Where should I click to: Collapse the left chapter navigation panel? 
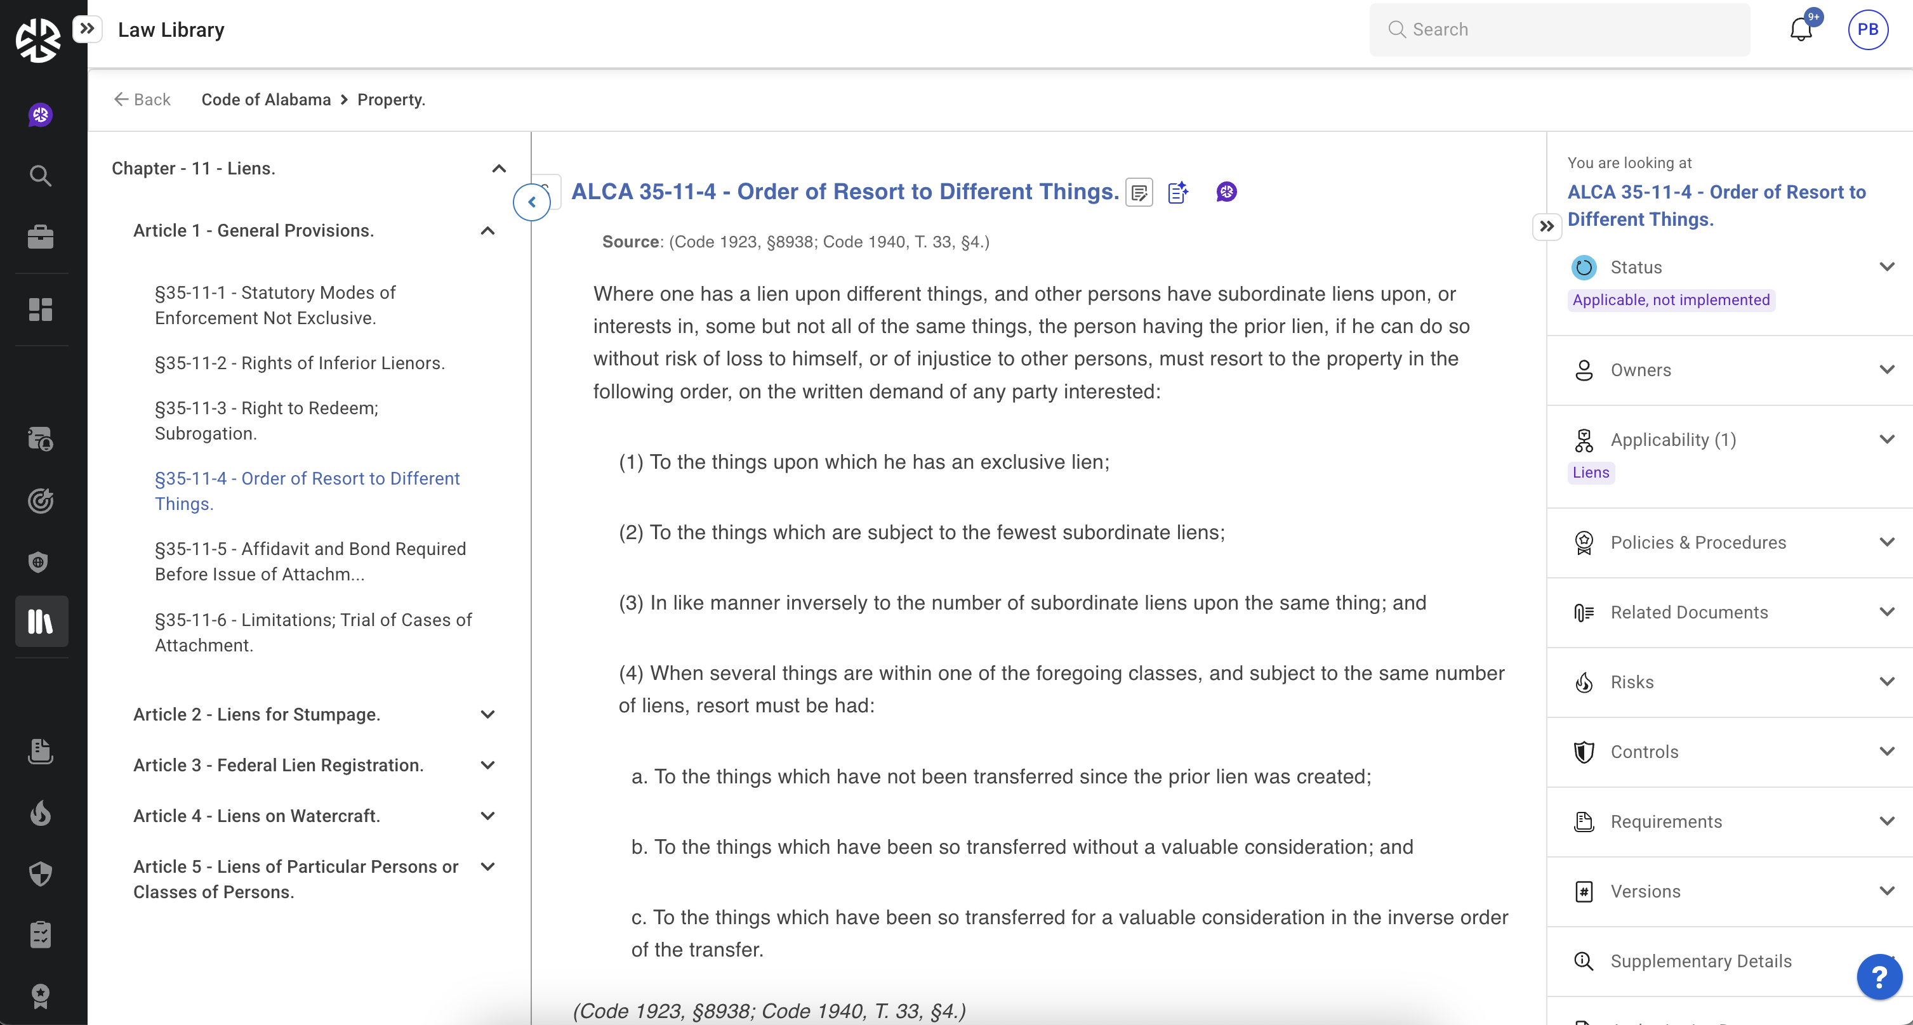[x=532, y=202]
